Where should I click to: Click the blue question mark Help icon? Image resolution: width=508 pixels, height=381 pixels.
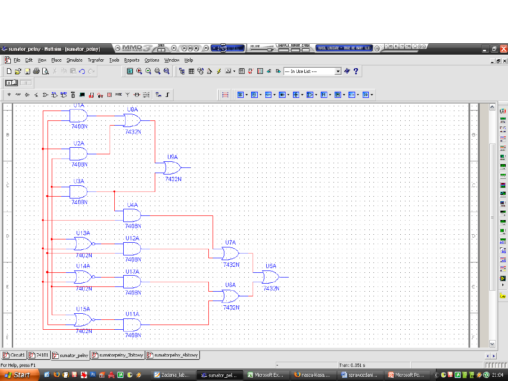(x=356, y=71)
